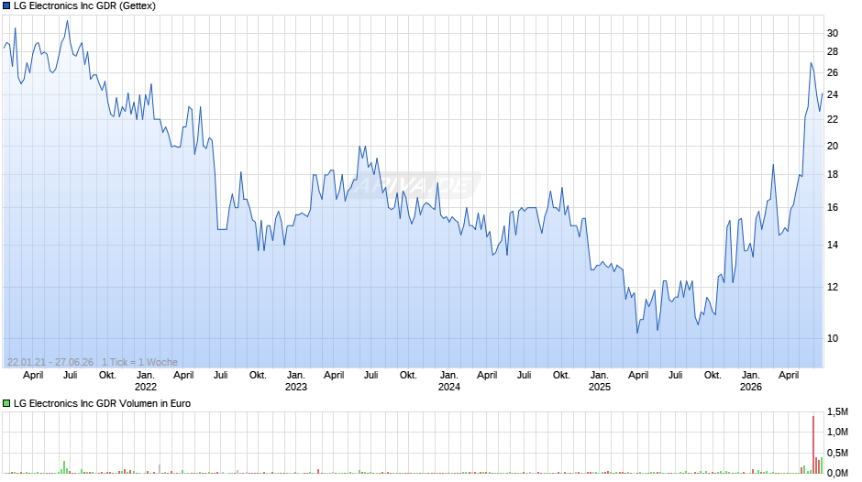Click the price axis label 30
862x482 pixels.
(x=833, y=33)
